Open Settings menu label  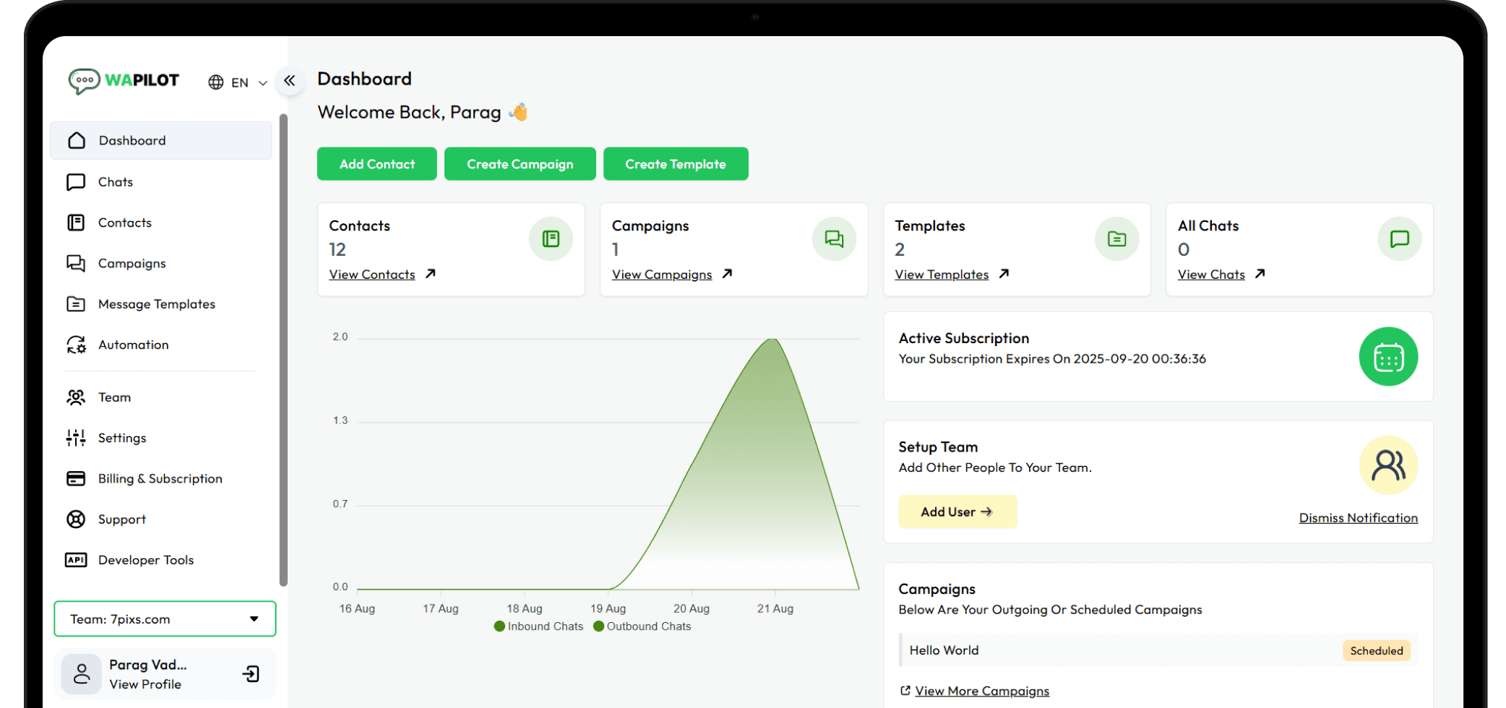(x=122, y=438)
